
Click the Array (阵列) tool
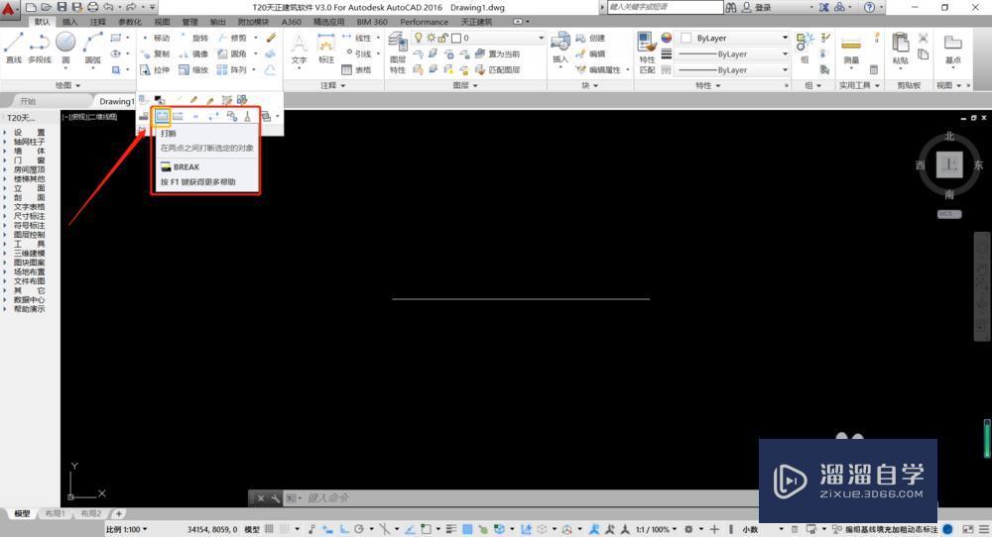(x=231, y=69)
